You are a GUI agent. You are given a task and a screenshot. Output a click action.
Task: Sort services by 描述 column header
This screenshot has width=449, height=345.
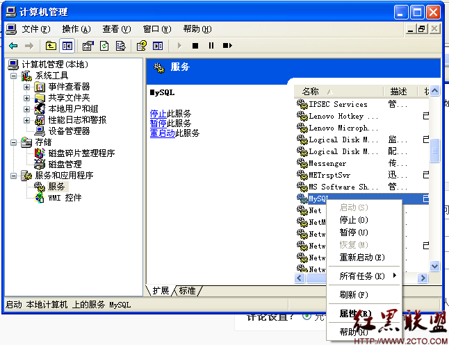pos(400,92)
